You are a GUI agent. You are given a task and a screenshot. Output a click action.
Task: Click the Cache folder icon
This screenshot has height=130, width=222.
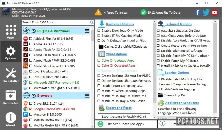tap(101, 46)
